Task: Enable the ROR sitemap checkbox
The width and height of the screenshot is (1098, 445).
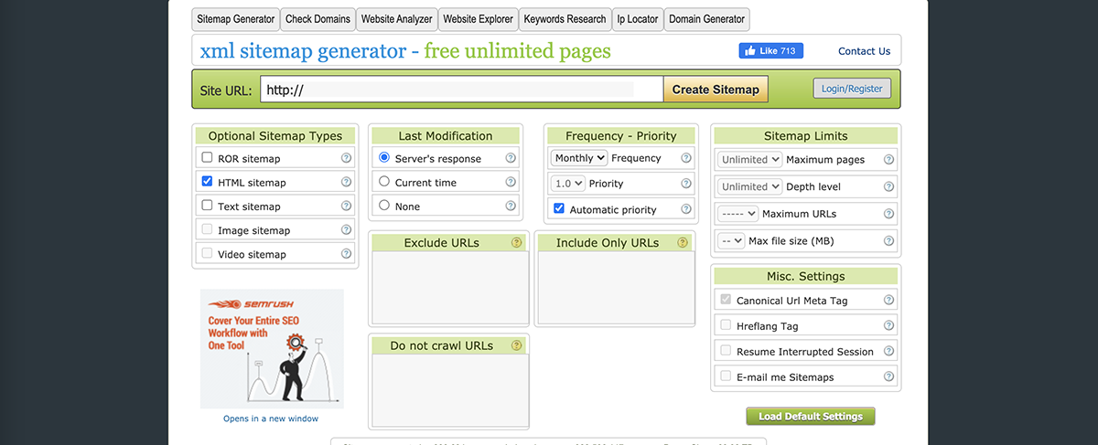Action: coord(207,157)
